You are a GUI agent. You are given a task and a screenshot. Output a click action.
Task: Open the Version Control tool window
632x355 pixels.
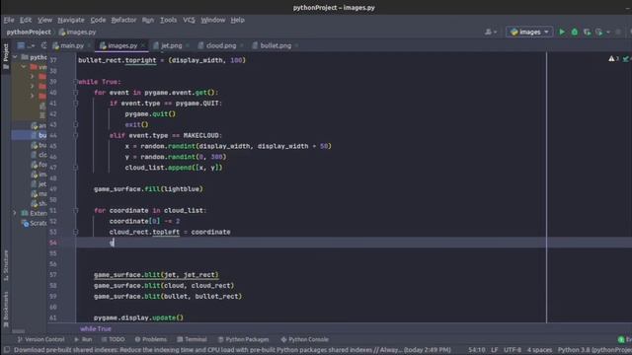40,339
